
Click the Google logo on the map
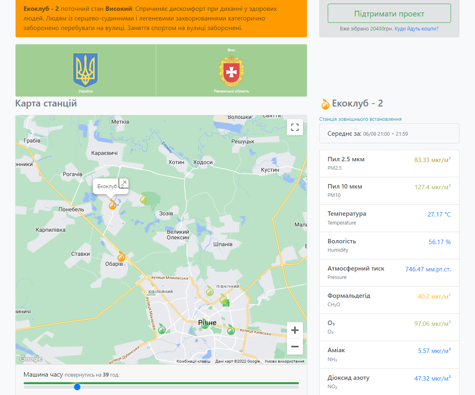click(x=31, y=359)
